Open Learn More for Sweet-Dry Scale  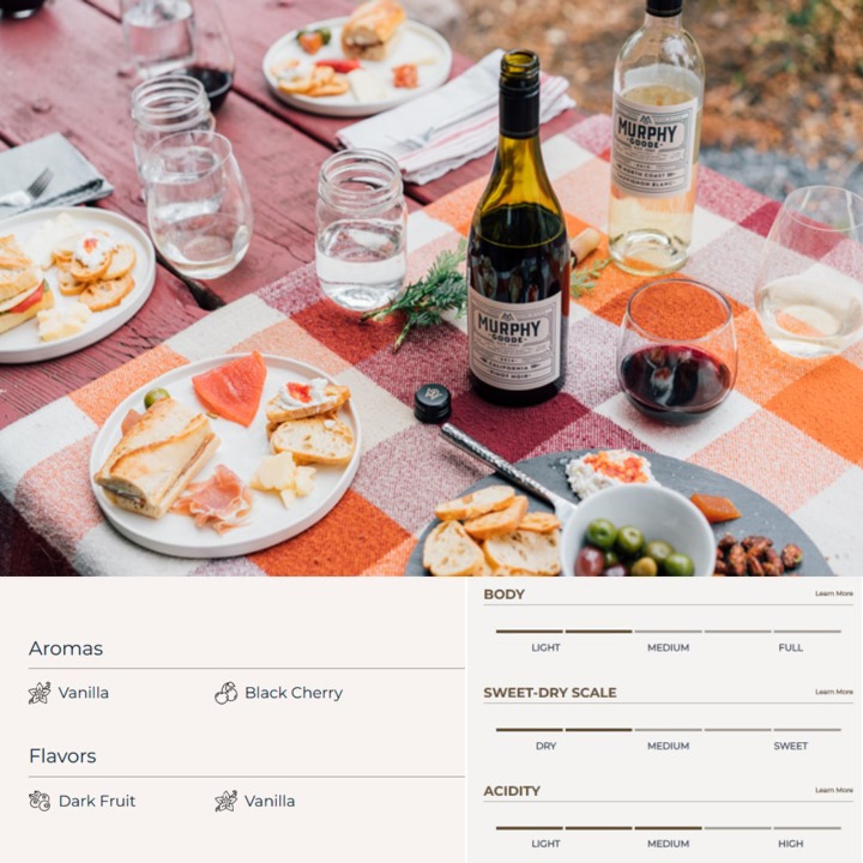834,692
